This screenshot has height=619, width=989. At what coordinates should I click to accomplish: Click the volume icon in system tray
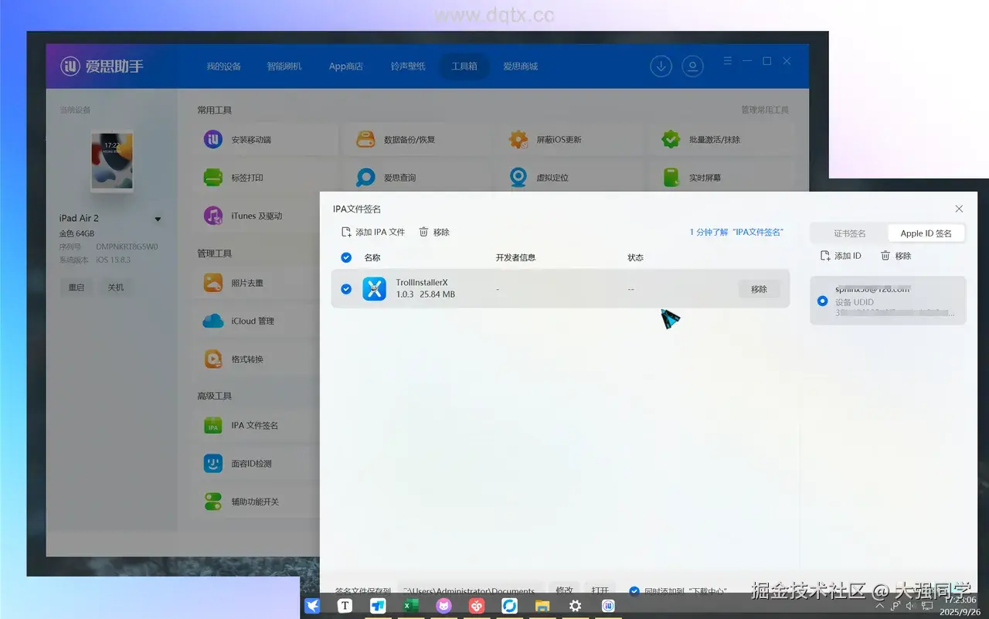tap(910, 605)
